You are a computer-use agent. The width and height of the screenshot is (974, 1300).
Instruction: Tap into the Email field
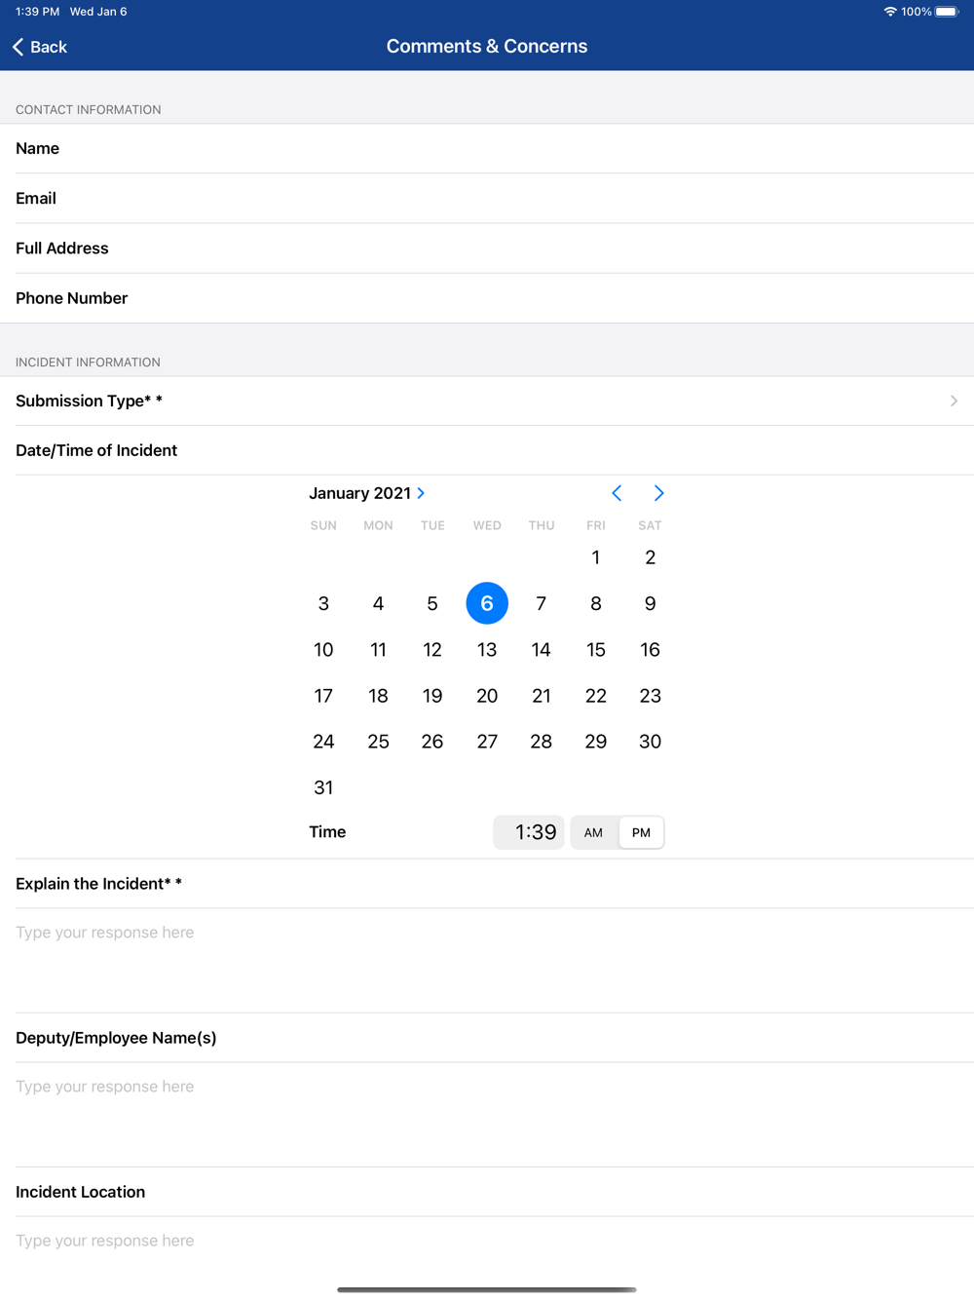[x=487, y=198]
